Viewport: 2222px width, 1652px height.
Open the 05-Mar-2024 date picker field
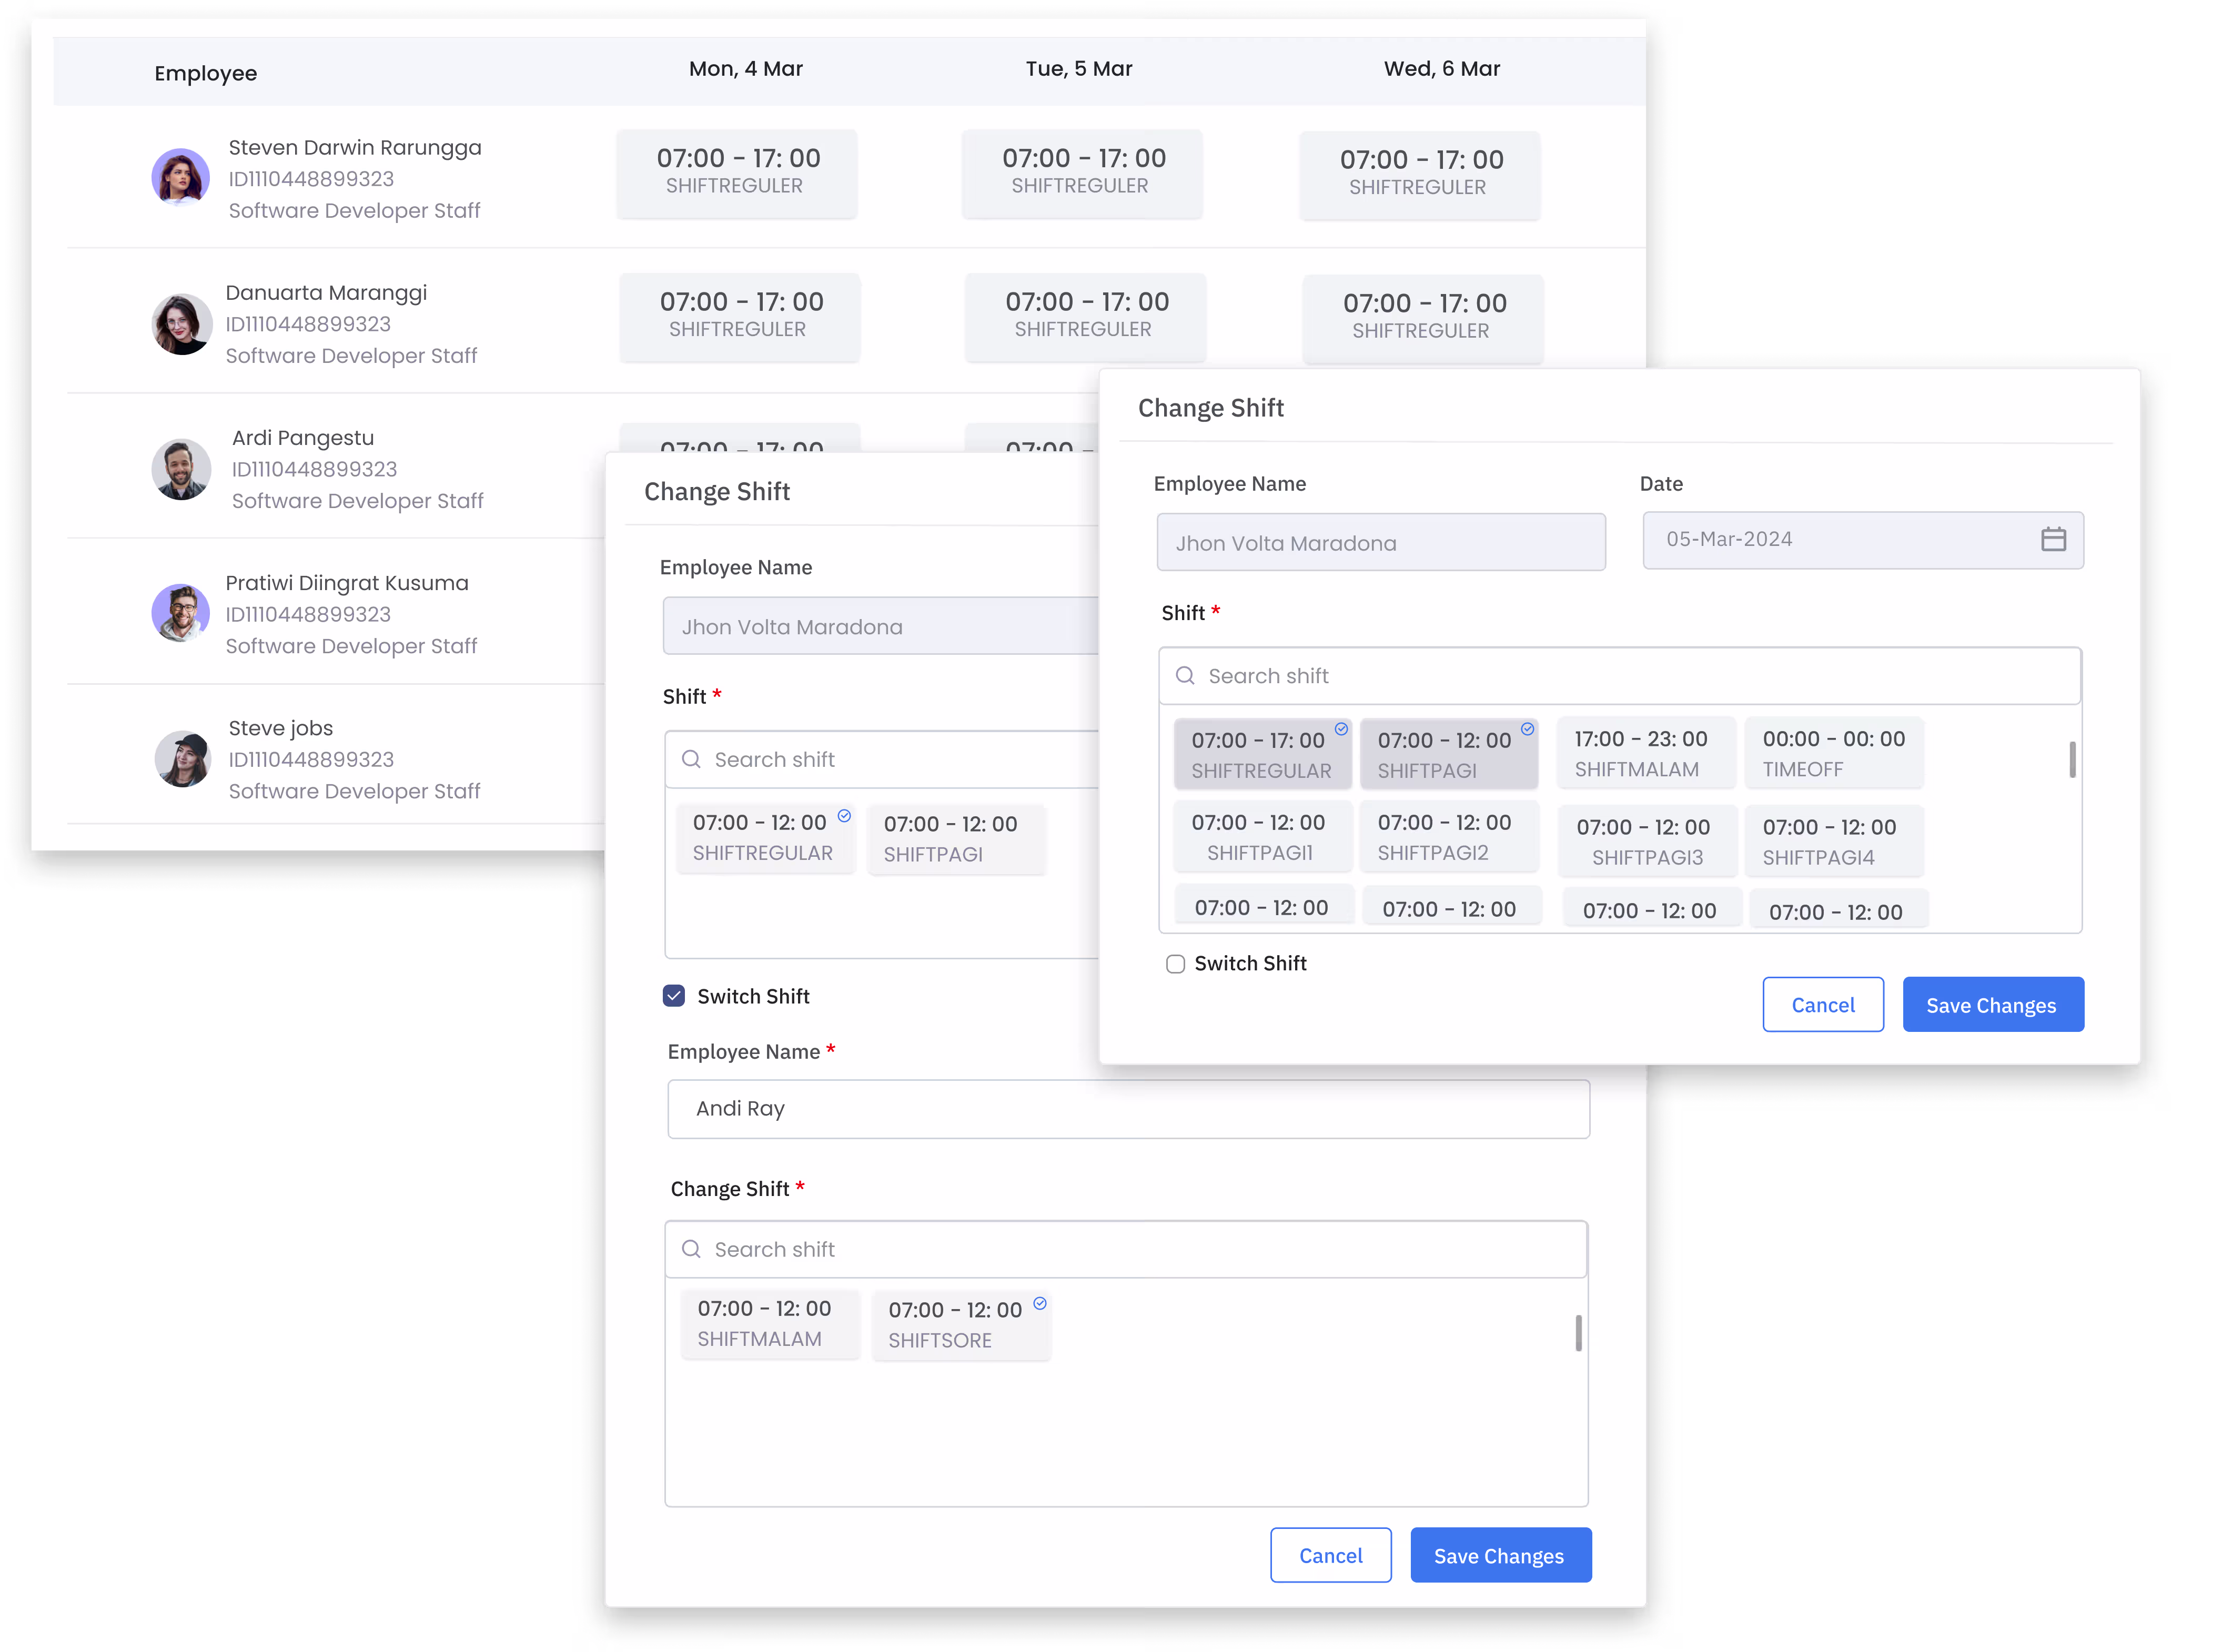(1862, 540)
